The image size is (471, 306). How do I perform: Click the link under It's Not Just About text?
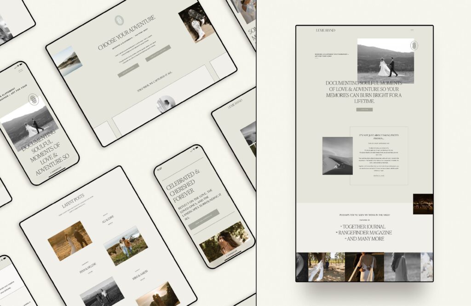click(x=379, y=176)
